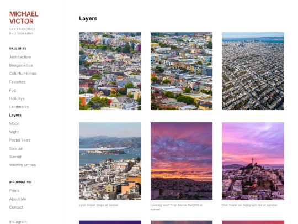Image resolution: width=298 pixels, height=224 pixels.
Task: Open the Holidays gallery
Action: coord(17,98)
